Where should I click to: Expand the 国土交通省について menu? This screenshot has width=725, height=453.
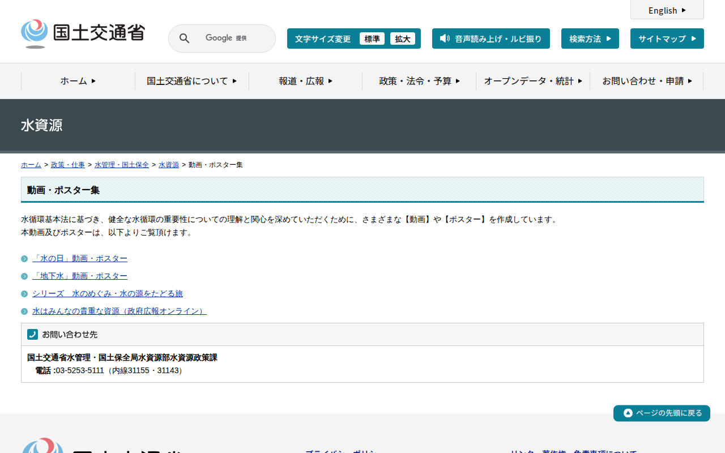pos(191,81)
